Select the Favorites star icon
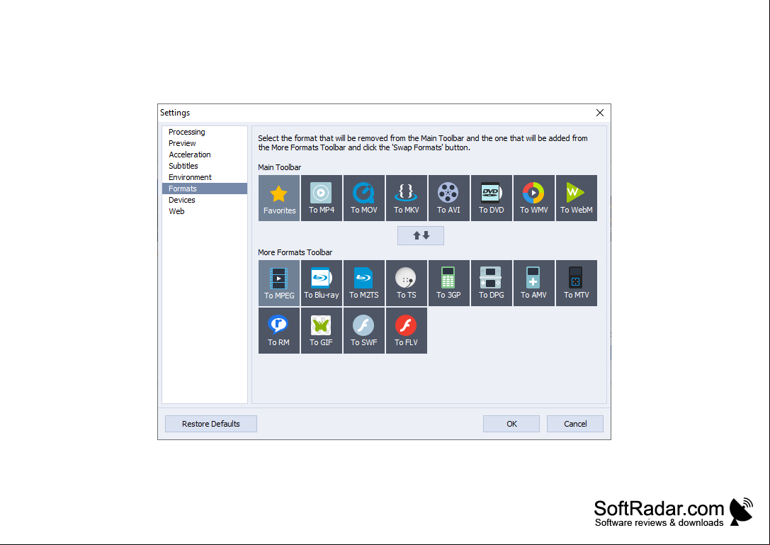 (x=279, y=198)
